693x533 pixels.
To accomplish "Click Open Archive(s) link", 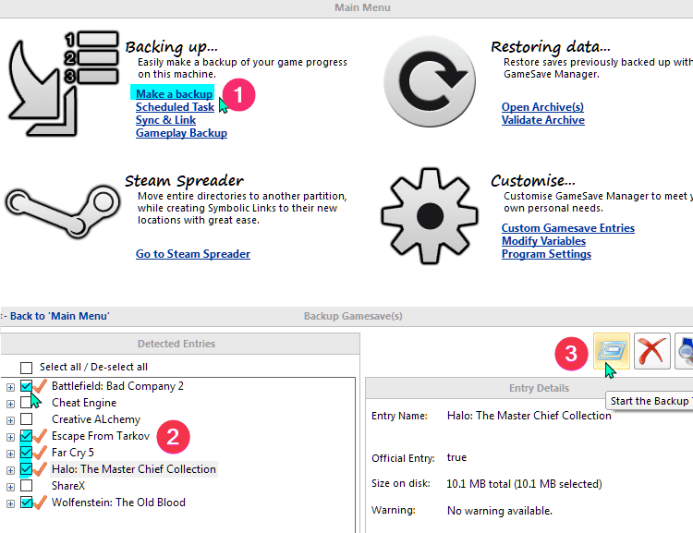I will pyautogui.click(x=542, y=107).
